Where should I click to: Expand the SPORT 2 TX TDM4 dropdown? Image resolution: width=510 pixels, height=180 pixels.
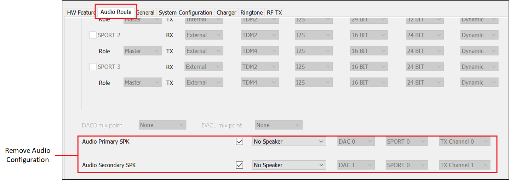coord(259,51)
